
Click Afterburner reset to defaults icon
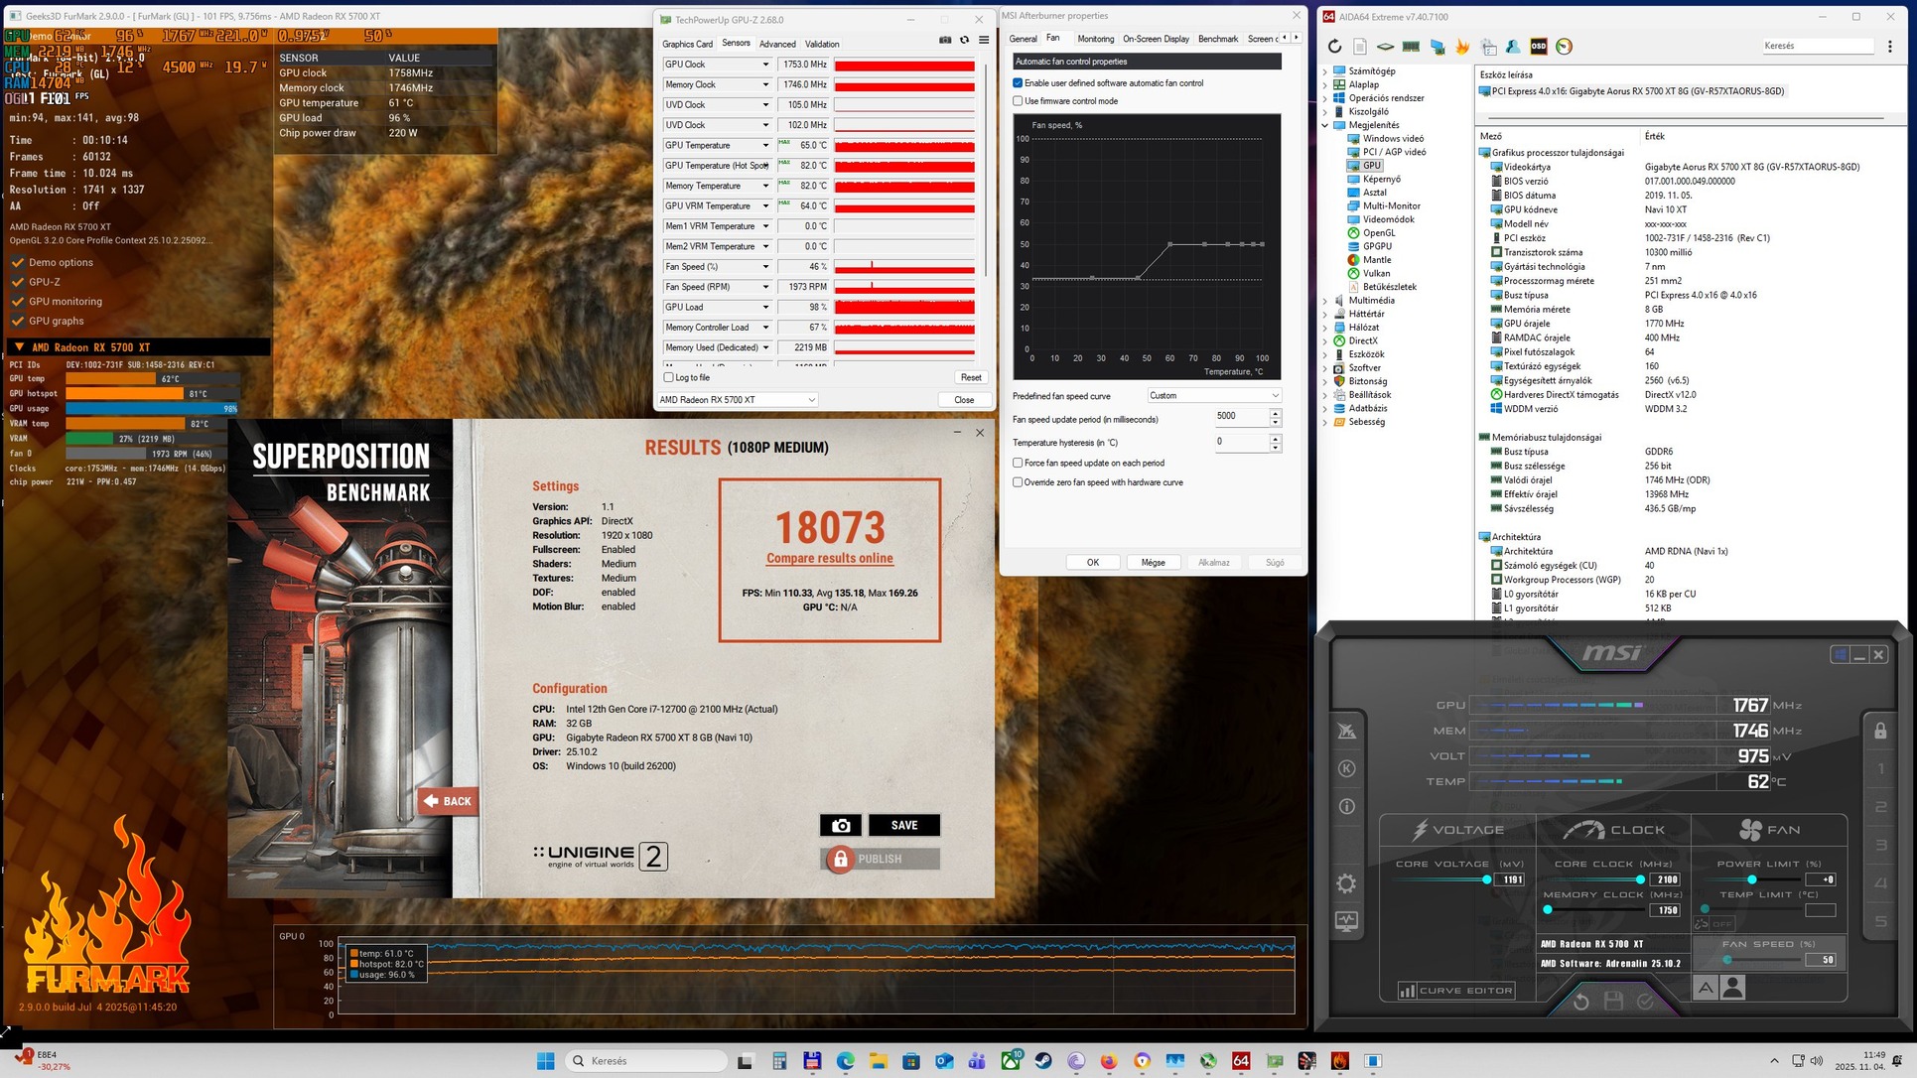click(x=1580, y=1002)
